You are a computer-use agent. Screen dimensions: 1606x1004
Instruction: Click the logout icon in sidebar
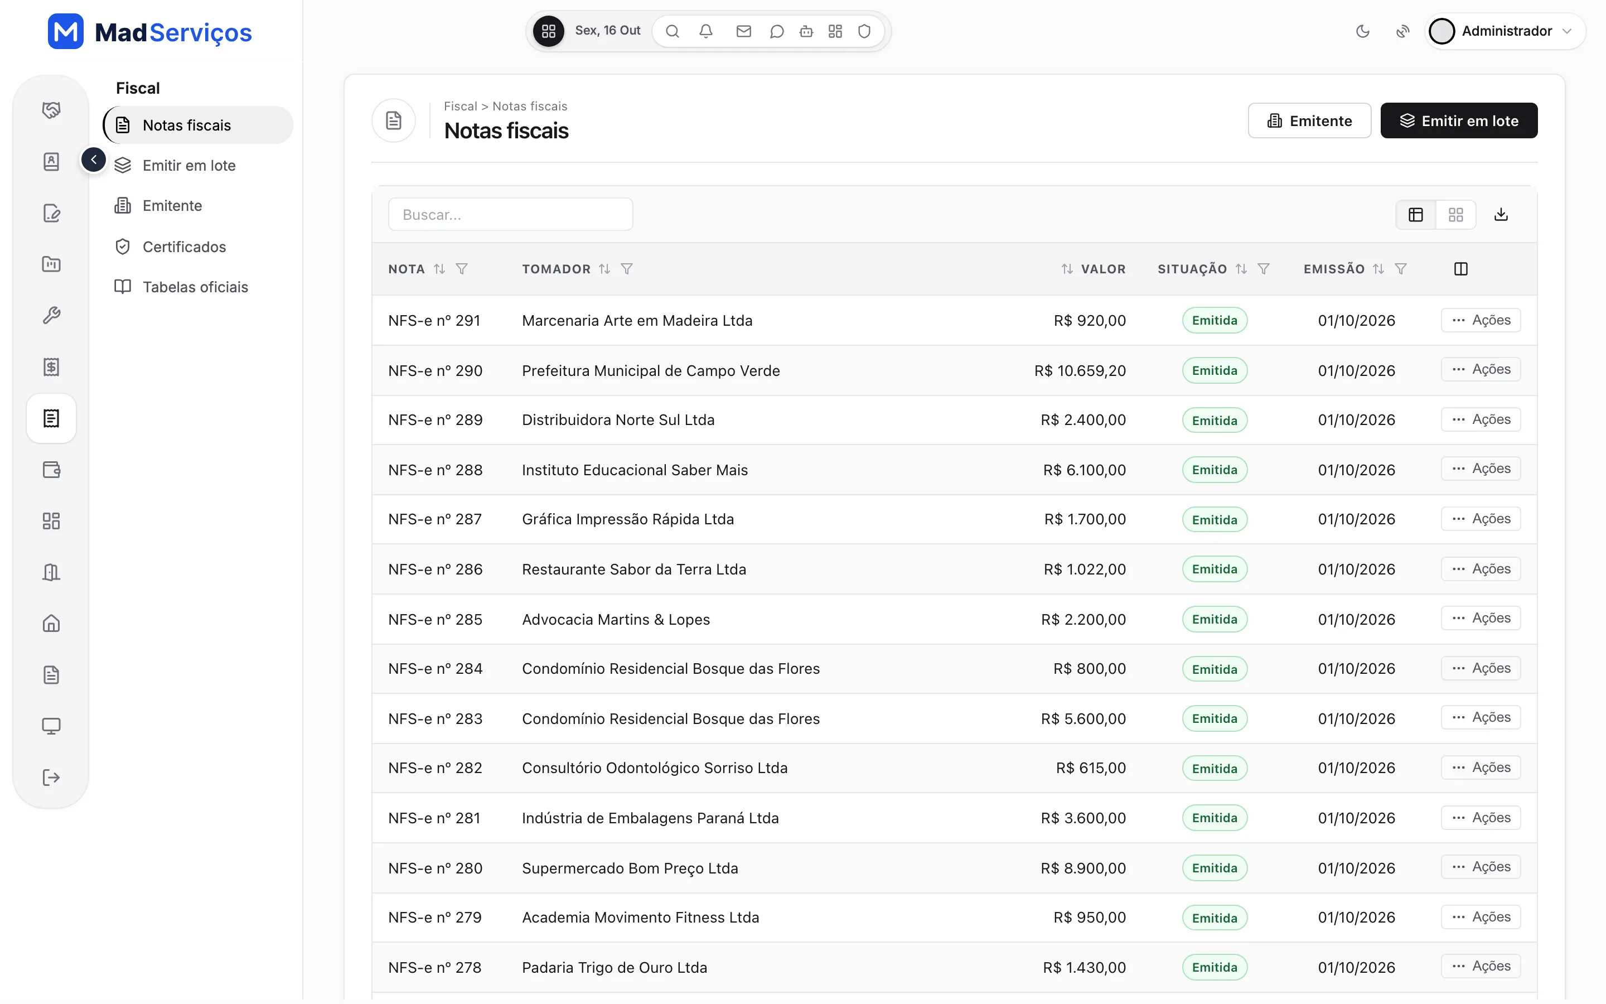[51, 778]
